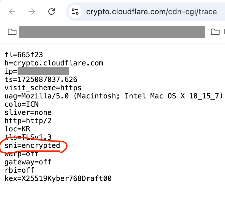Viewport: 225px width, 204px height.
Task: Click the browser forward arrow
Action: [x=32, y=12]
